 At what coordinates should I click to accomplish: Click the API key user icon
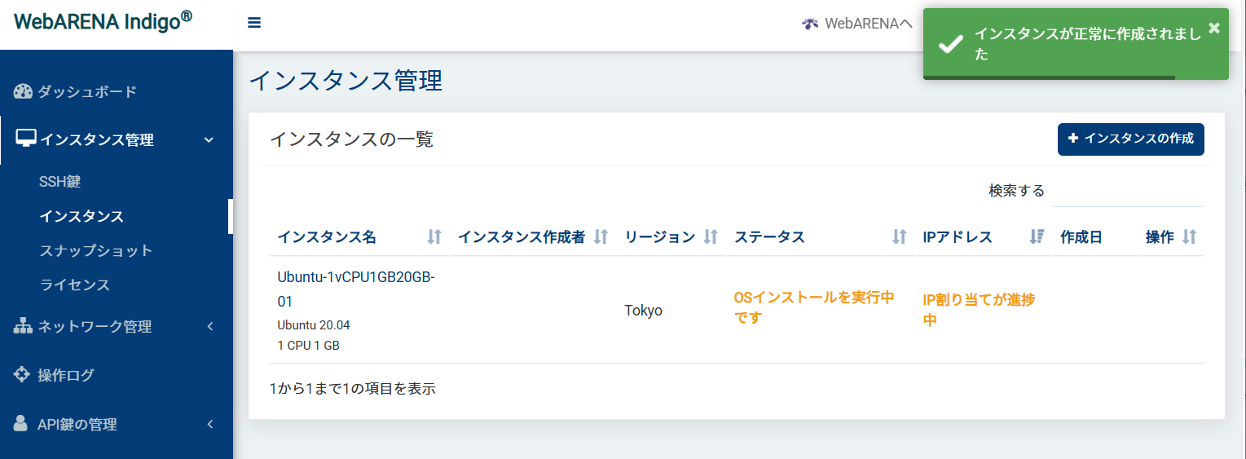(x=22, y=424)
